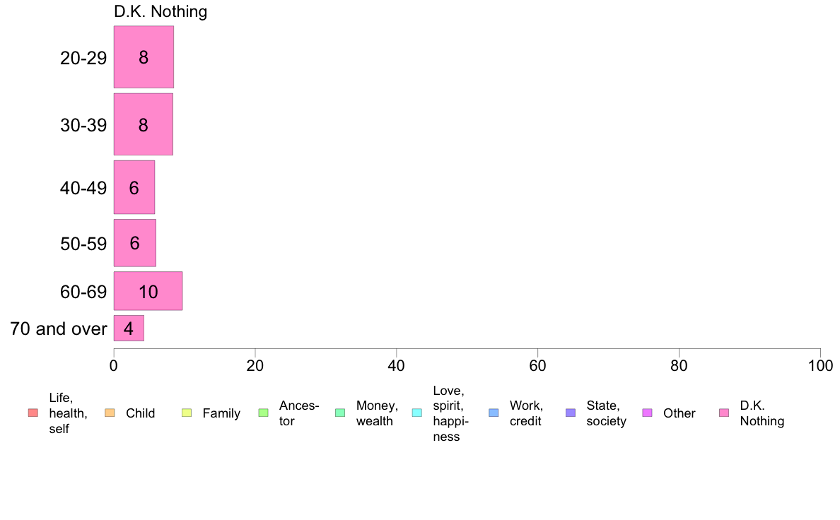The width and height of the screenshot is (840, 520).
Task: Click the 70 and over axis label
Action: click(x=59, y=329)
